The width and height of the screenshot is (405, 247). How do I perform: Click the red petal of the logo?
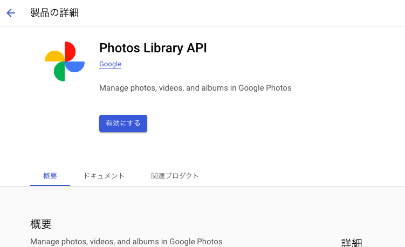click(70, 51)
